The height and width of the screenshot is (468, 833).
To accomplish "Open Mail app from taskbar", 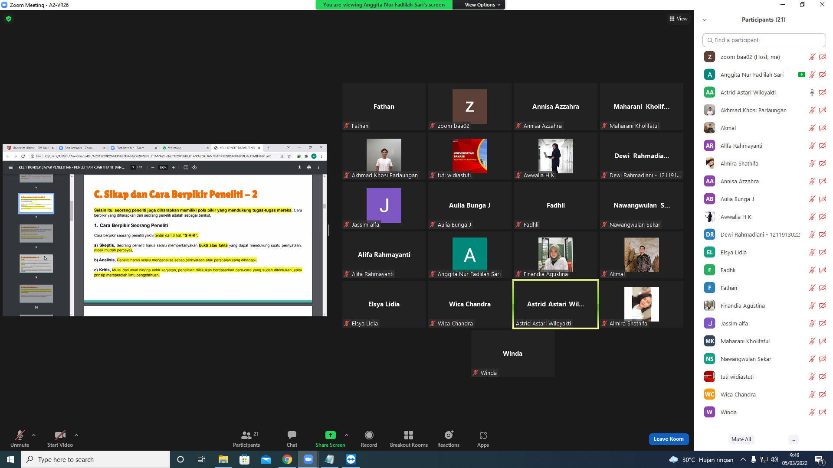I will click(x=266, y=459).
